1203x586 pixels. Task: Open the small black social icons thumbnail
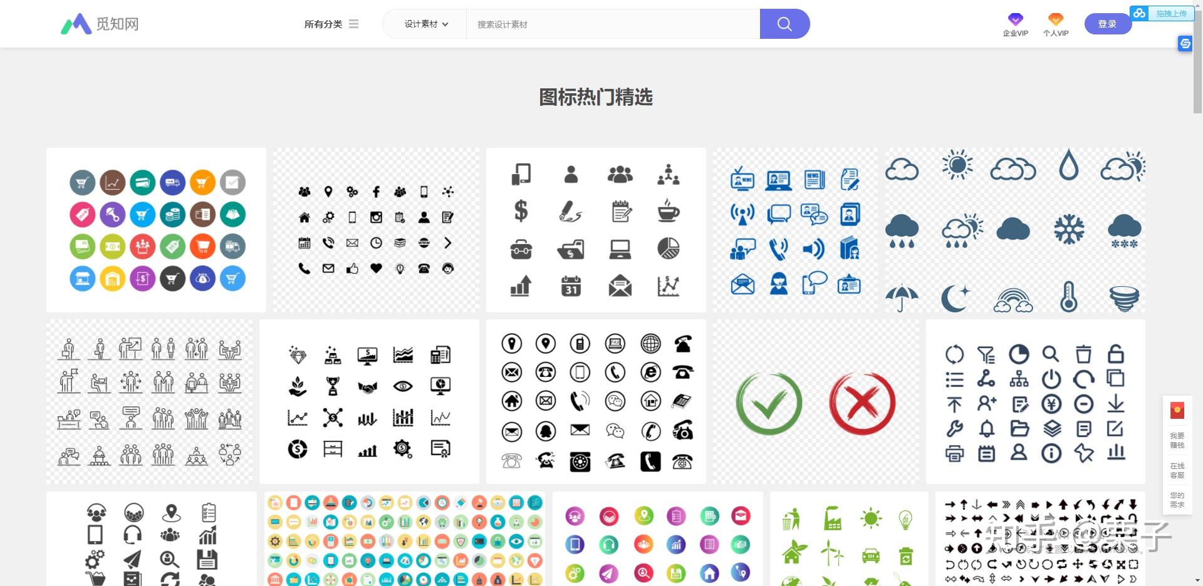pyautogui.click(x=376, y=230)
